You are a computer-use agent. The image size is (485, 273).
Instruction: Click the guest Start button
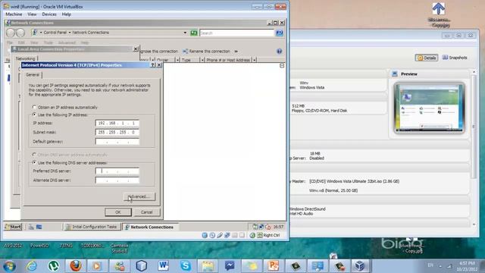[x=13, y=227]
